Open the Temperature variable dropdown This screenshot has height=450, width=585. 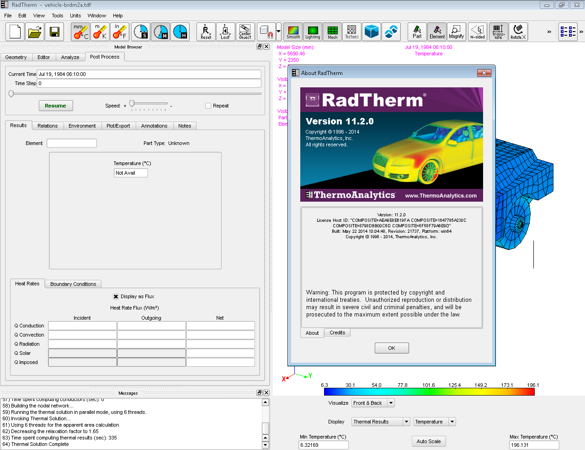point(452,422)
